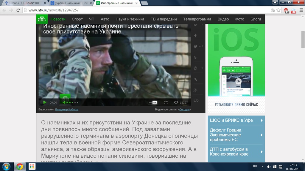
Task: Share via Mail.ru @ icon
Action: 195,68
